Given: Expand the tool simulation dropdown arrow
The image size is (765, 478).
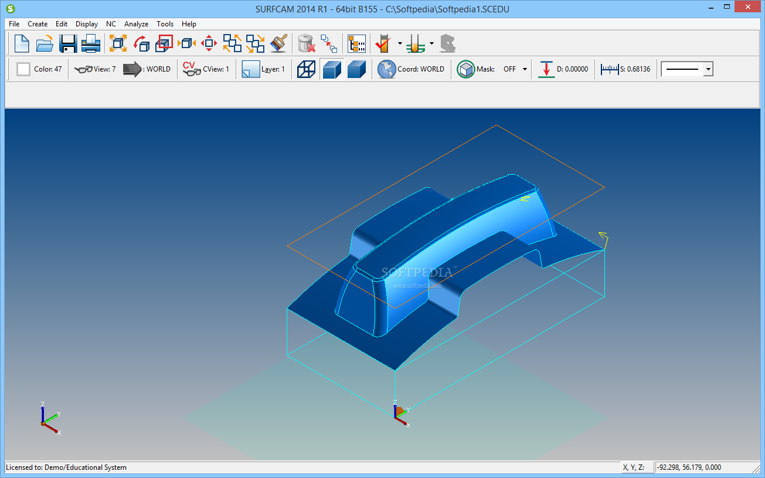Looking at the screenshot, I should coord(431,43).
